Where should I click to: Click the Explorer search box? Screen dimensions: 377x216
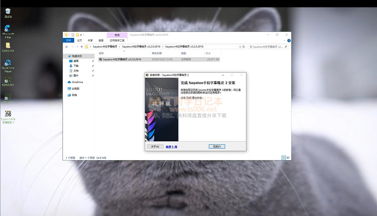click(x=266, y=47)
